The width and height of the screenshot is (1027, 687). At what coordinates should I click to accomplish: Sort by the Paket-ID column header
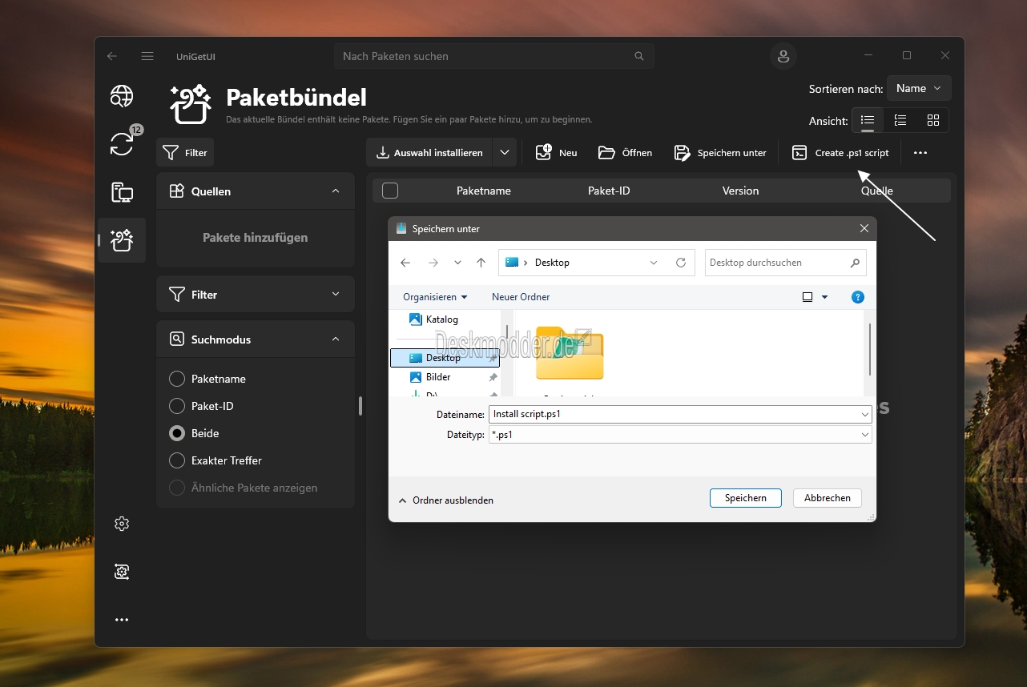609,191
